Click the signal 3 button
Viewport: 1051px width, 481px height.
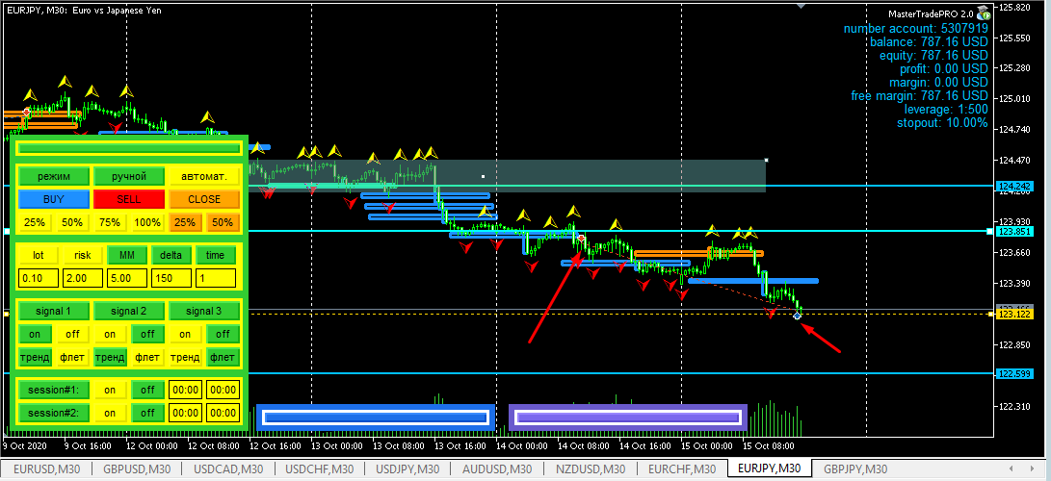pyautogui.click(x=204, y=311)
